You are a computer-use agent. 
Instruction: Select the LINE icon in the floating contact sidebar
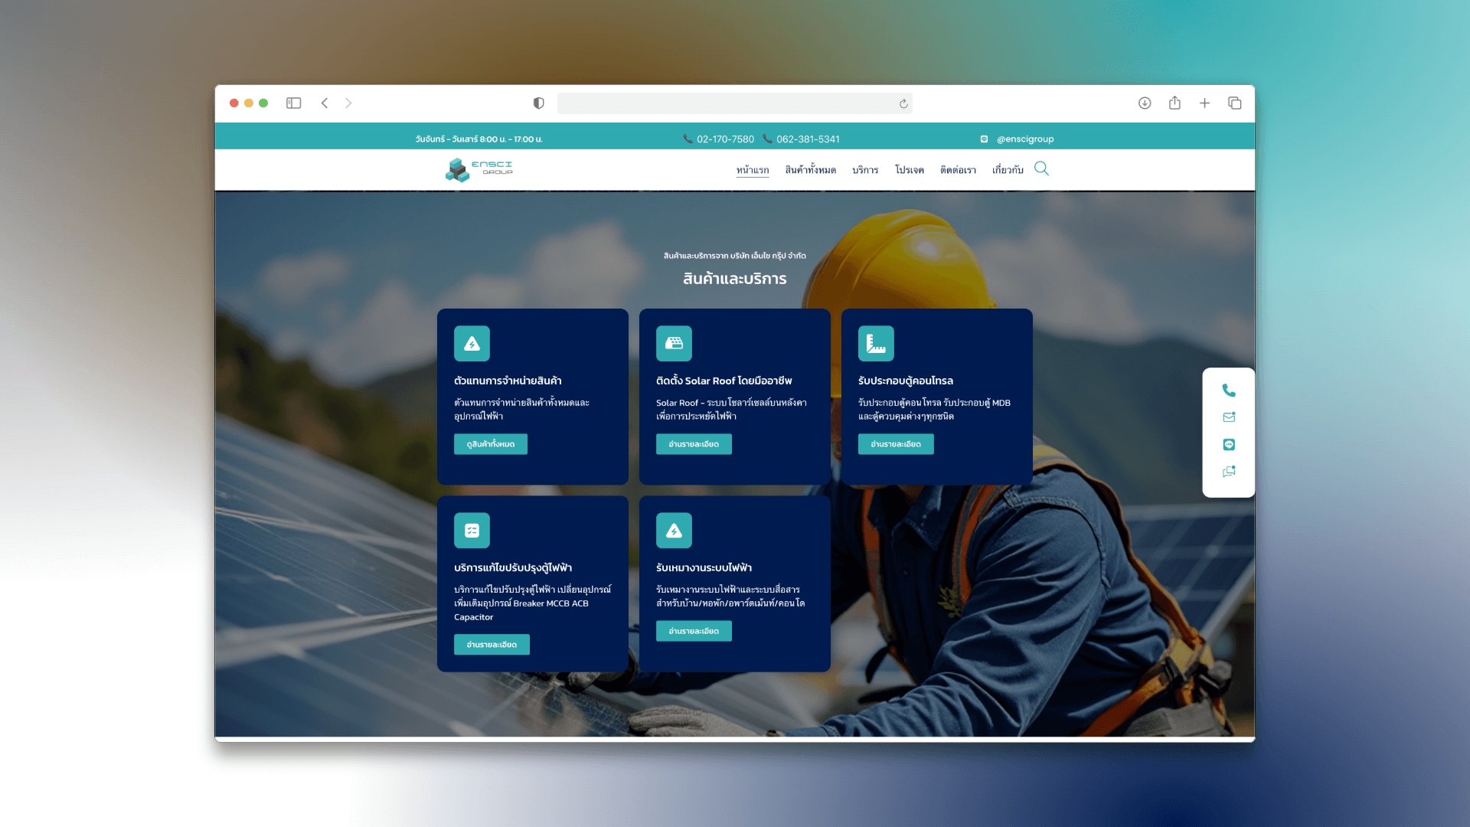[1228, 444]
